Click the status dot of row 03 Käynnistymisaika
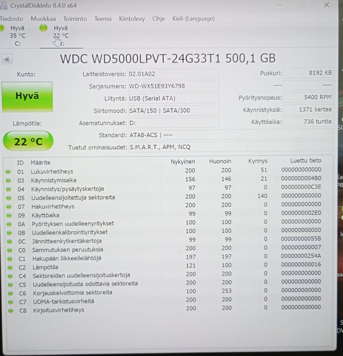Screen dimensions: 343x356 coord(9,181)
